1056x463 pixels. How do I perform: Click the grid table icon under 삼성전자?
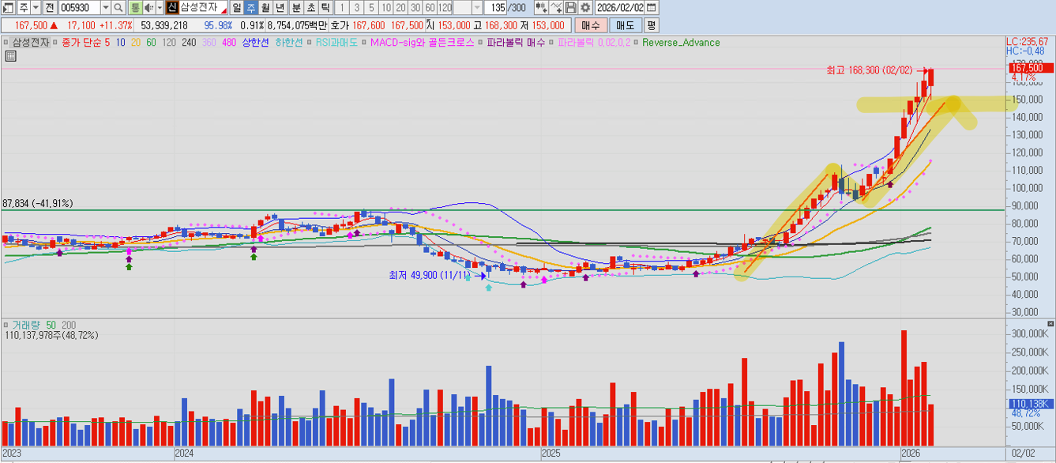[x=10, y=56]
